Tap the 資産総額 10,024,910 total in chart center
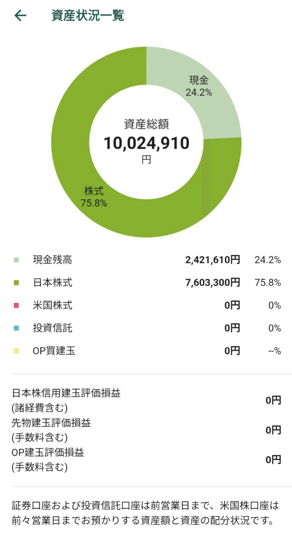The height and width of the screenshot is (535, 292). coord(146,142)
